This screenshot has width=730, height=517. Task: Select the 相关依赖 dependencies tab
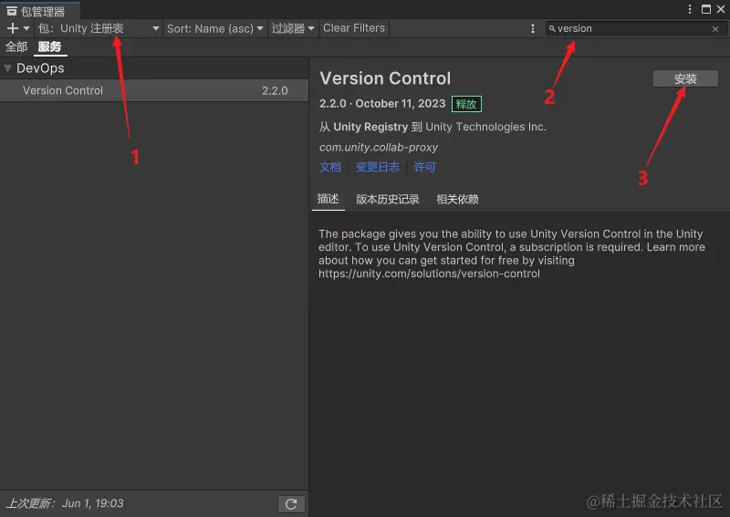coord(458,199)
